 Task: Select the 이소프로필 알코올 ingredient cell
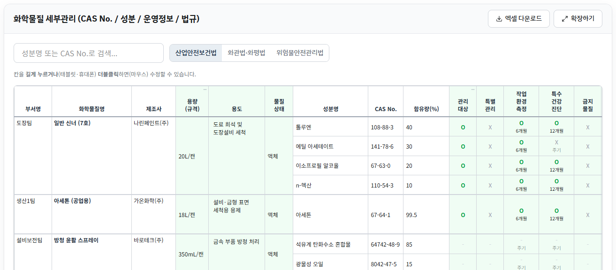point(330,165)
